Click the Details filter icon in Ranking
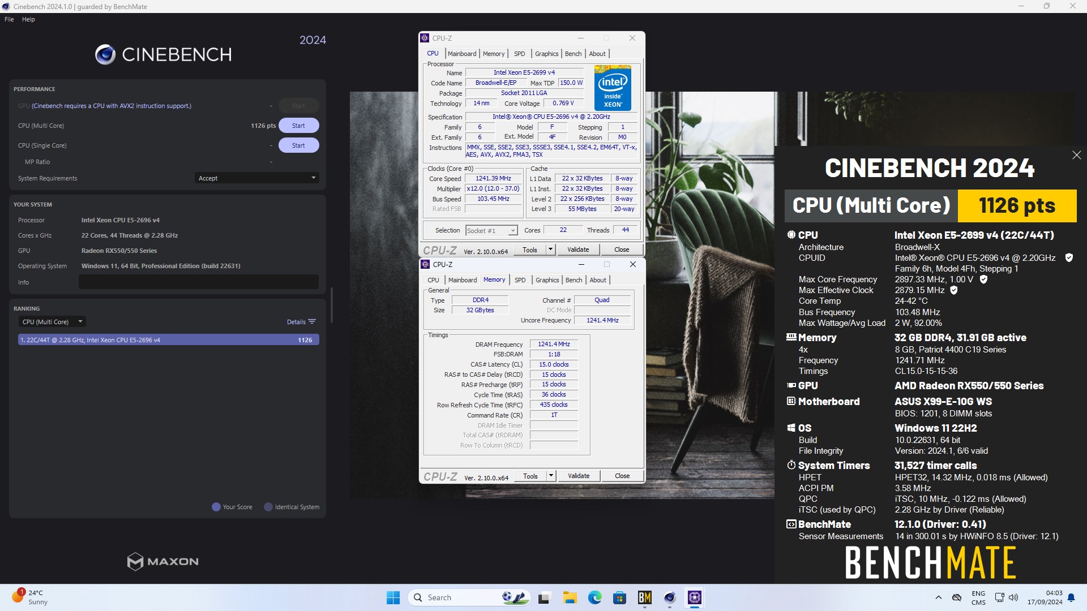 tap(312, 322)
